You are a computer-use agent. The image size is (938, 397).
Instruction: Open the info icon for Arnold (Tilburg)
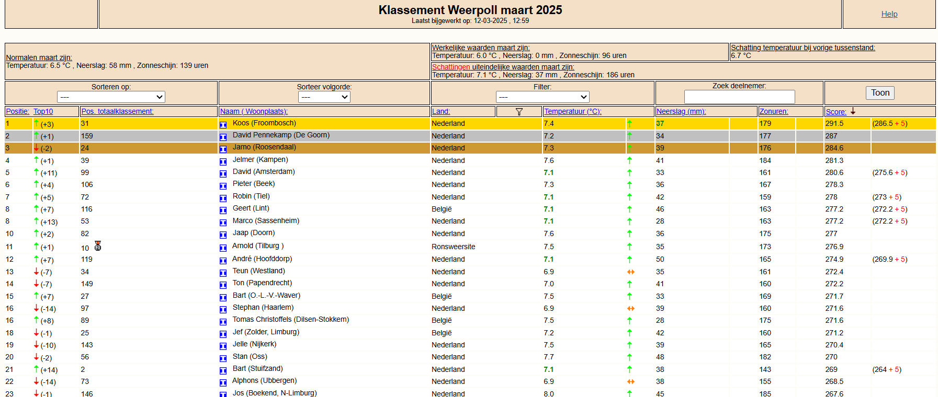tap(223, 247)
